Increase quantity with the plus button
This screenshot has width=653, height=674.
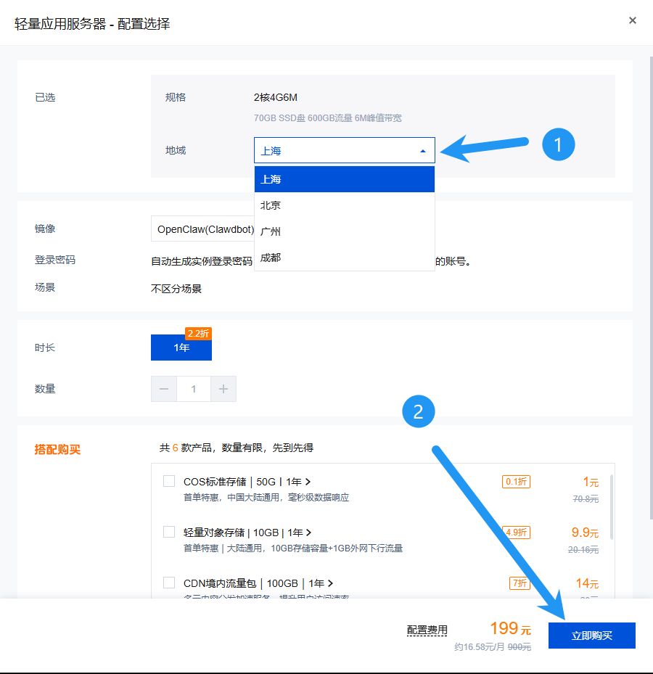pyautogui.click(x=223, y=389)
